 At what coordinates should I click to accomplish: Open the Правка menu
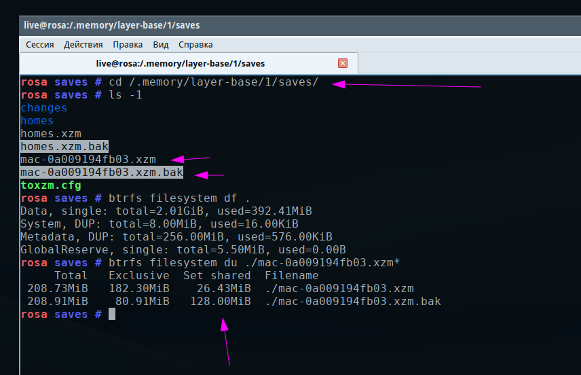coord(128,45)
